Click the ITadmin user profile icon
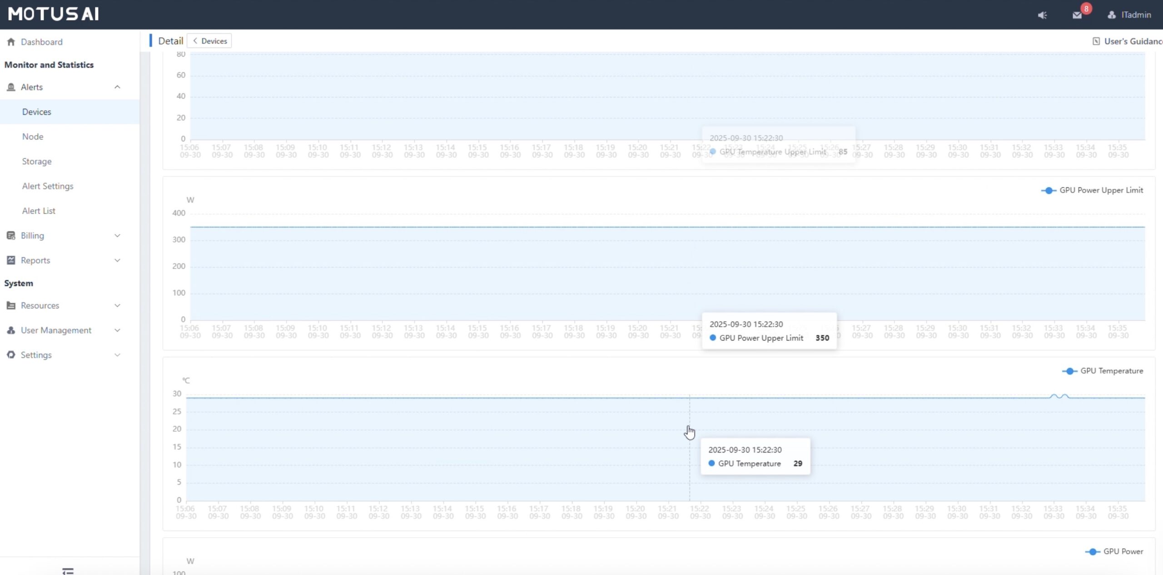 (1111, 15)
